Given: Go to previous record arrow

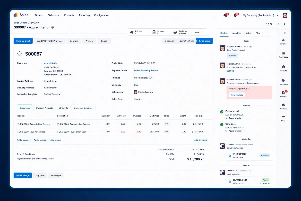Looking at the screenshot, I should [x=278, y=24].
